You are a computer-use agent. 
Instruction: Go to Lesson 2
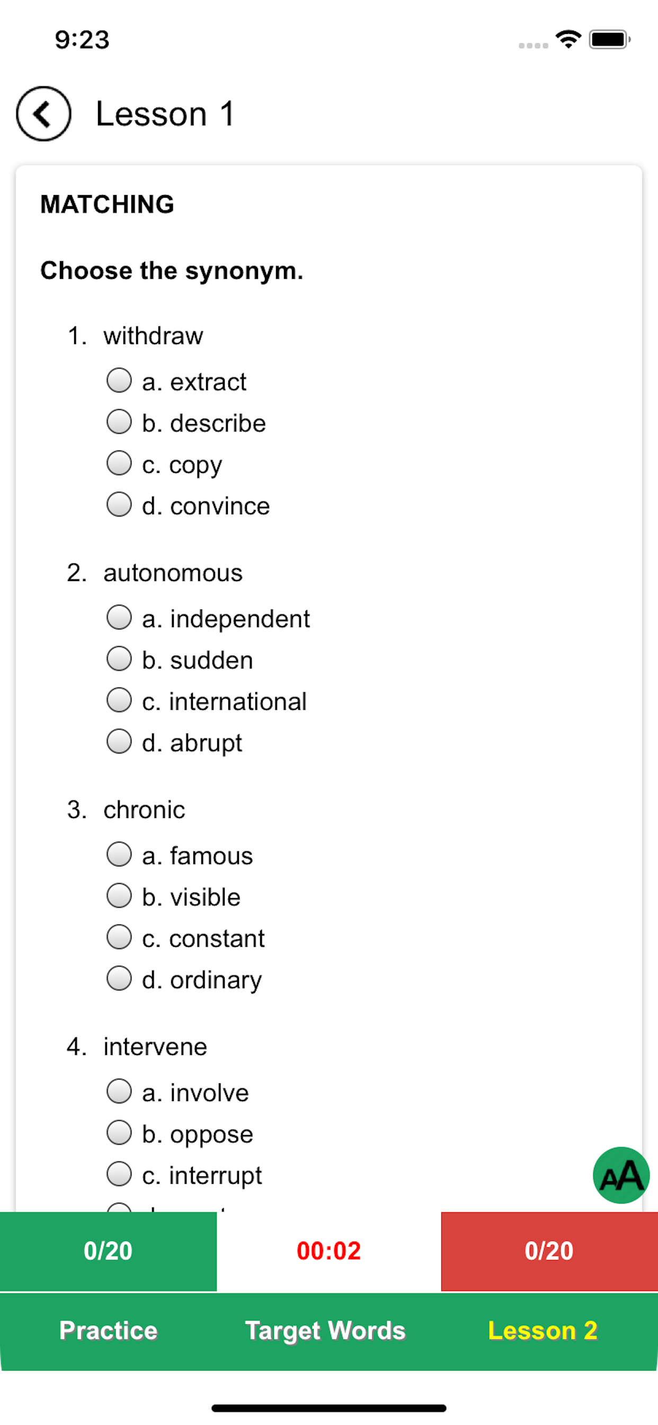click(543, 1331)
